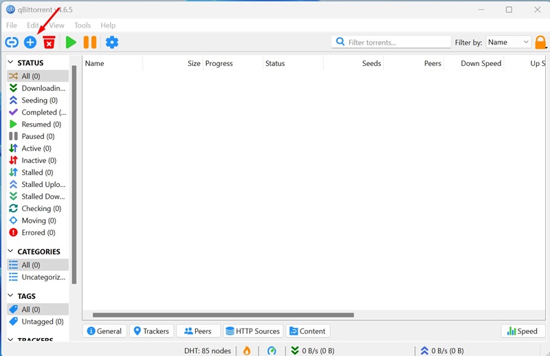The height and width of the screenshot is (356, 550).
Task: Select the Active (0) filter
Action: click(x=38, y=148)
